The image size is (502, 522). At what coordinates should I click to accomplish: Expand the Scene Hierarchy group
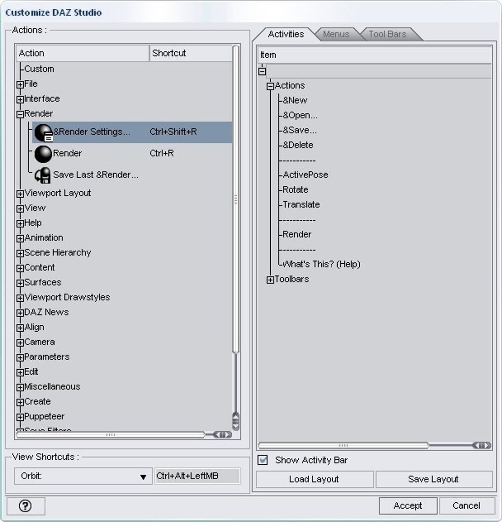20,253
